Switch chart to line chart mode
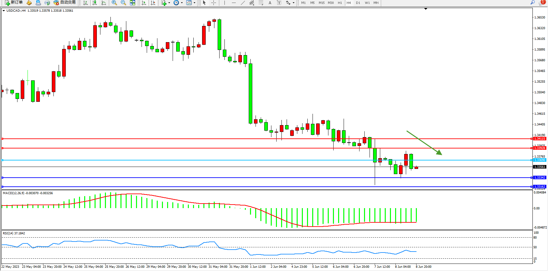 pos(104,3)
